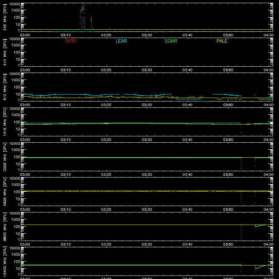The height and width of the screenshot is (279, 279).
Task: Select the 610 MHz [SFU] axis title
Action: click(5, 87)
